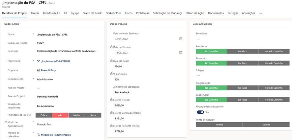Viewport: 292px width, 140px height.
Task: Set Prioridade do Projeto to Crítica
Action: click(x=44, y=115)
